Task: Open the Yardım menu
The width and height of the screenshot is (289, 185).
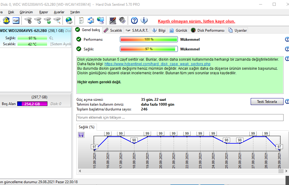Action: [x=75, y=12]
